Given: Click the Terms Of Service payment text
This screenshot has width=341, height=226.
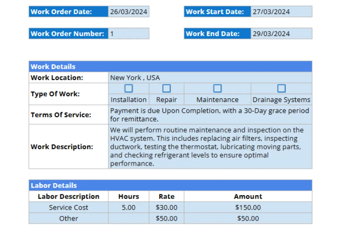Looking at the screenshot, I should tap(210, 114).
